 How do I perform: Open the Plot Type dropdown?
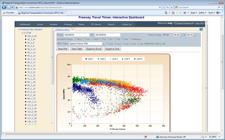pyautogui.click(x=103, y=44)
